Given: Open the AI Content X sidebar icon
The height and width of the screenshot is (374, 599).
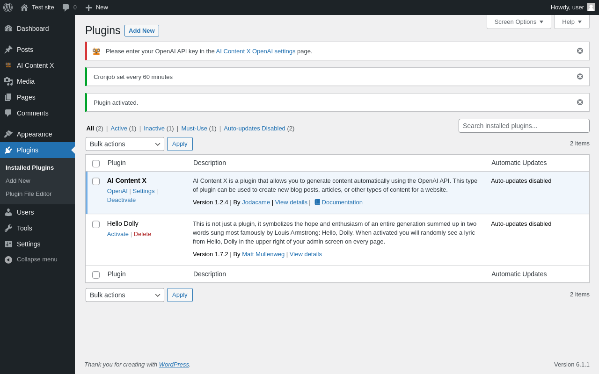Looking at the screenshot, I should click(8, 65).
